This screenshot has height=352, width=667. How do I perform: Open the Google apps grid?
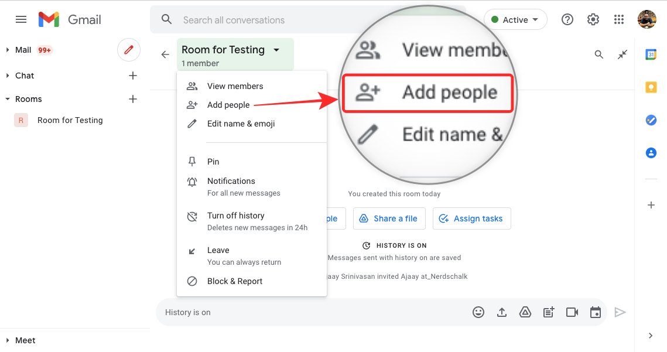619,19
